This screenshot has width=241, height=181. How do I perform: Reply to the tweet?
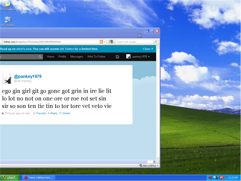click(x=54, y=113)
